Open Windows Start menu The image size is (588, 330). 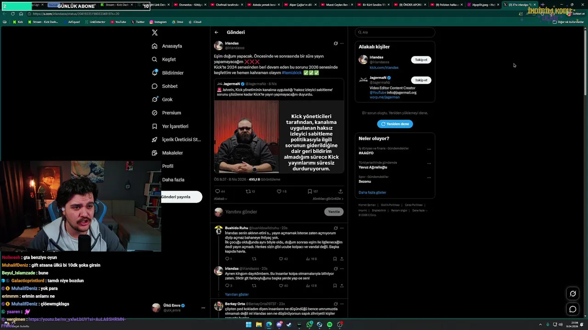[x=249, y=324]
